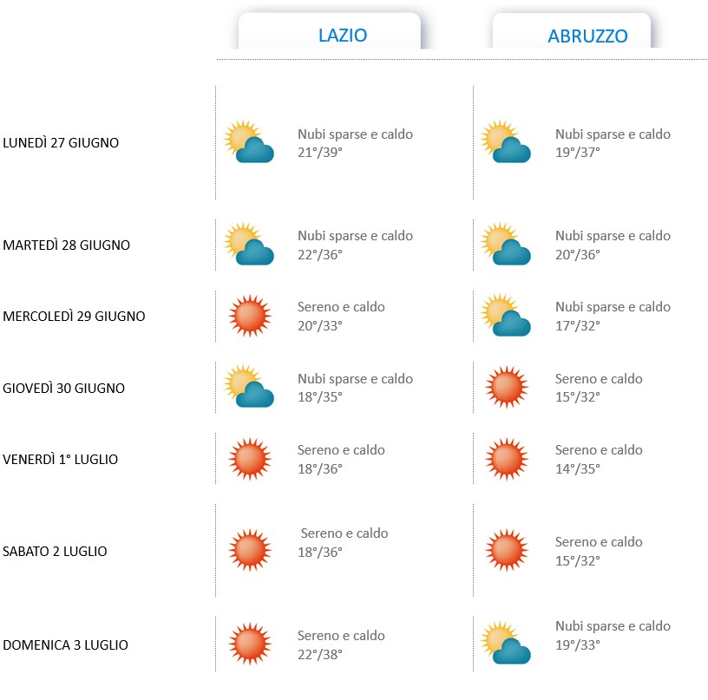Image resolution: width=708 pixels, height=700 pixels.
Task: Click Abruzzo sun icon for Giovedì 30 Giugno
Action: click(507, 387)
